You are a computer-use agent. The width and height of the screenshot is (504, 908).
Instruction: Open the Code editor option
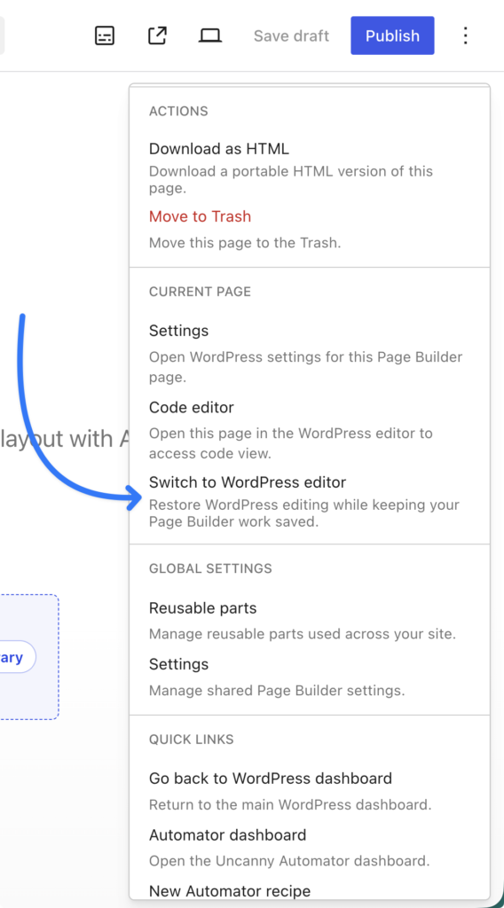pyautogui.click(x=191, y=408)
